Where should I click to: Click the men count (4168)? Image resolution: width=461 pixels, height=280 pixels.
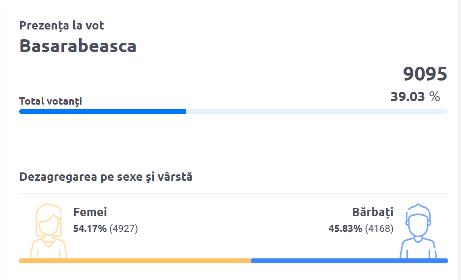[379, 228]
